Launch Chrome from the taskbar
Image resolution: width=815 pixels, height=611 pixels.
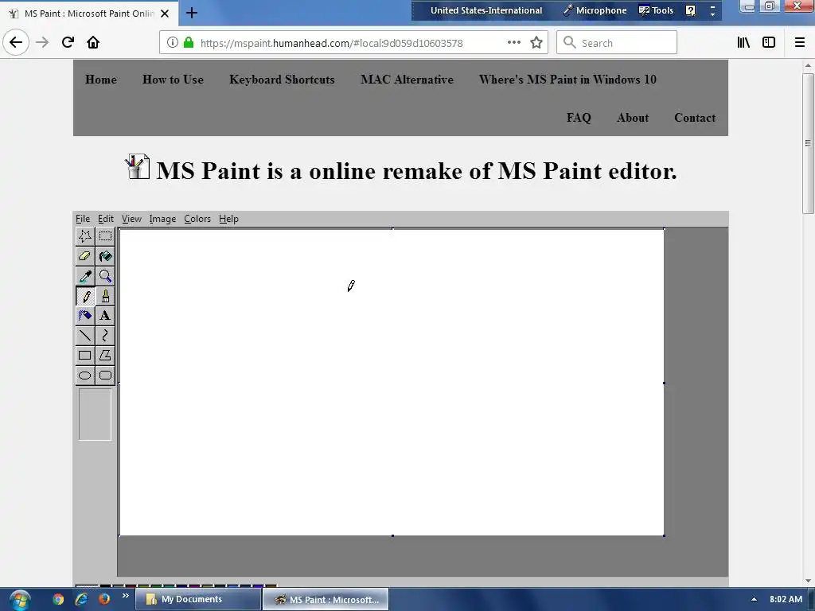58,600
